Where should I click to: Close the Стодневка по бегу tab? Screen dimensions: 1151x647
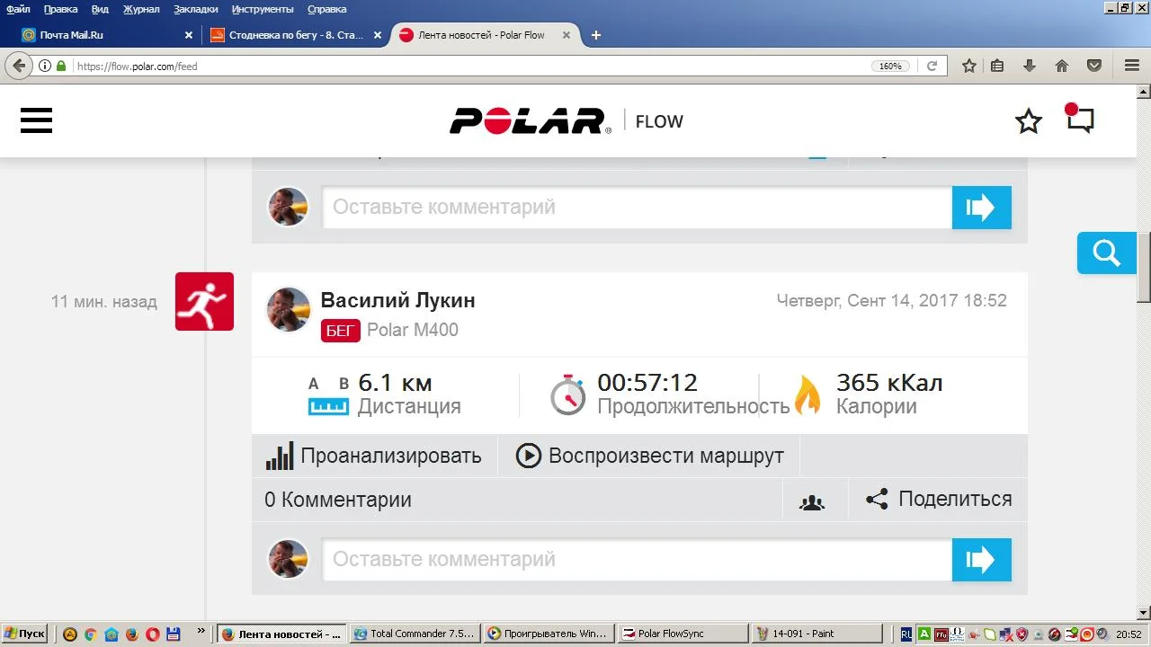click(378, 35)
